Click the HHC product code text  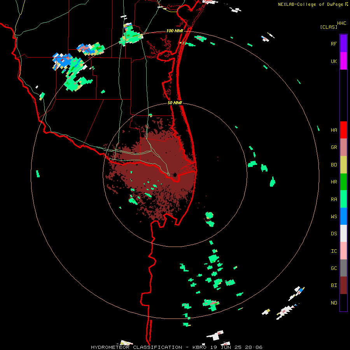tap(341, 23)
